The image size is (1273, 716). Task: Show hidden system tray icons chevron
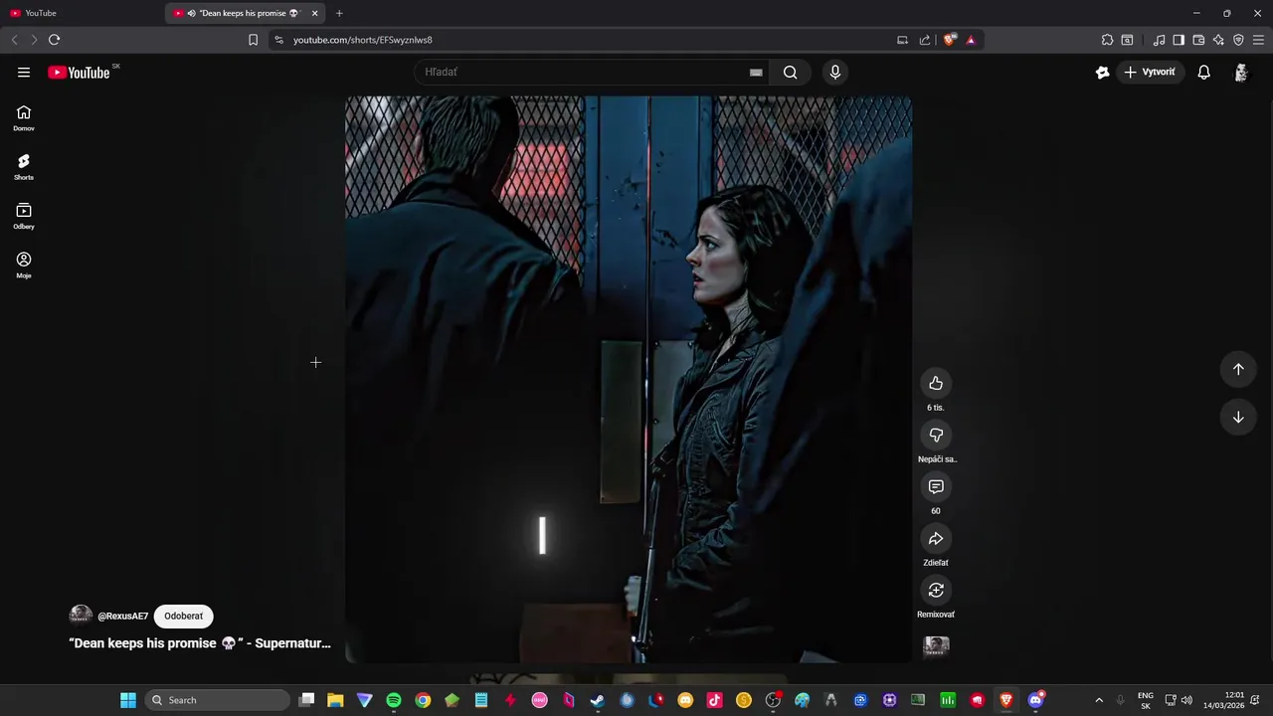1099,700
